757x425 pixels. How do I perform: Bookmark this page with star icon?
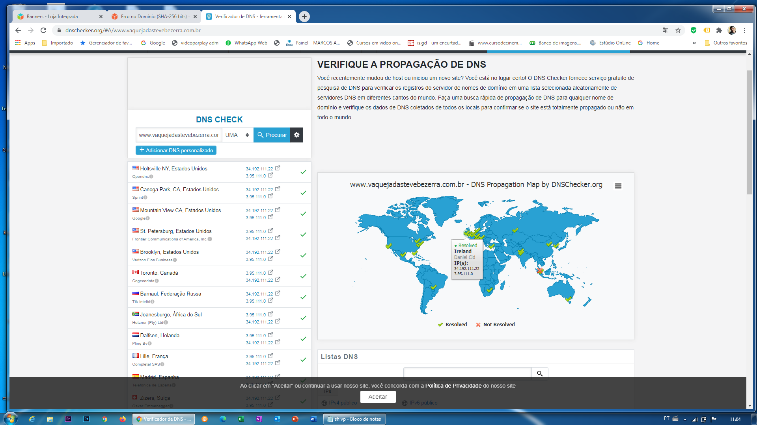point(678,30)
